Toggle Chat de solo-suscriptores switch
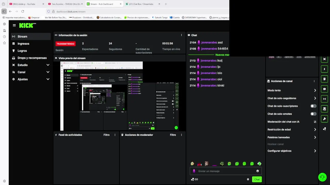Viewport: 330px width, 185px height. [313, 106]
